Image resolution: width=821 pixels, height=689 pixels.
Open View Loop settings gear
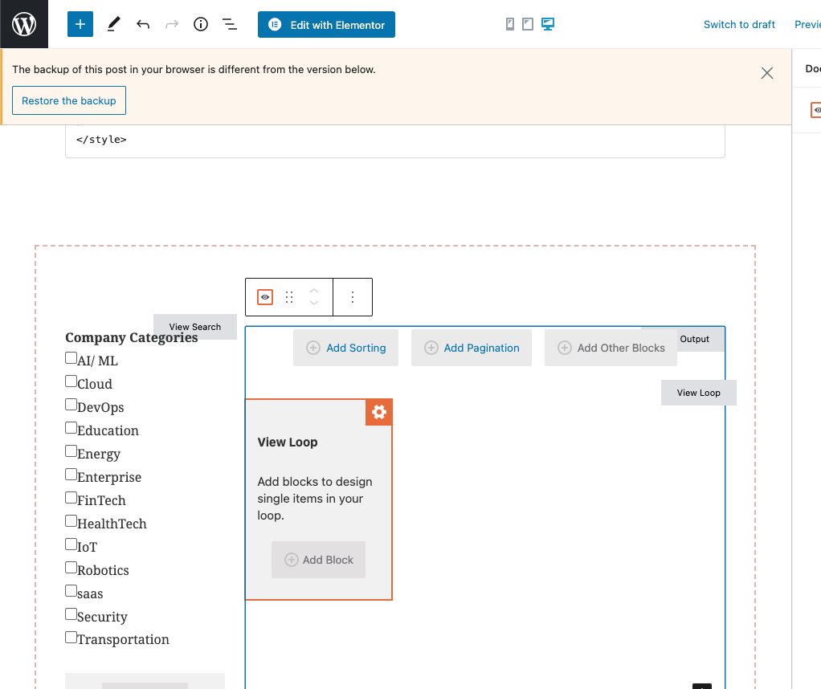click(378, 412)
